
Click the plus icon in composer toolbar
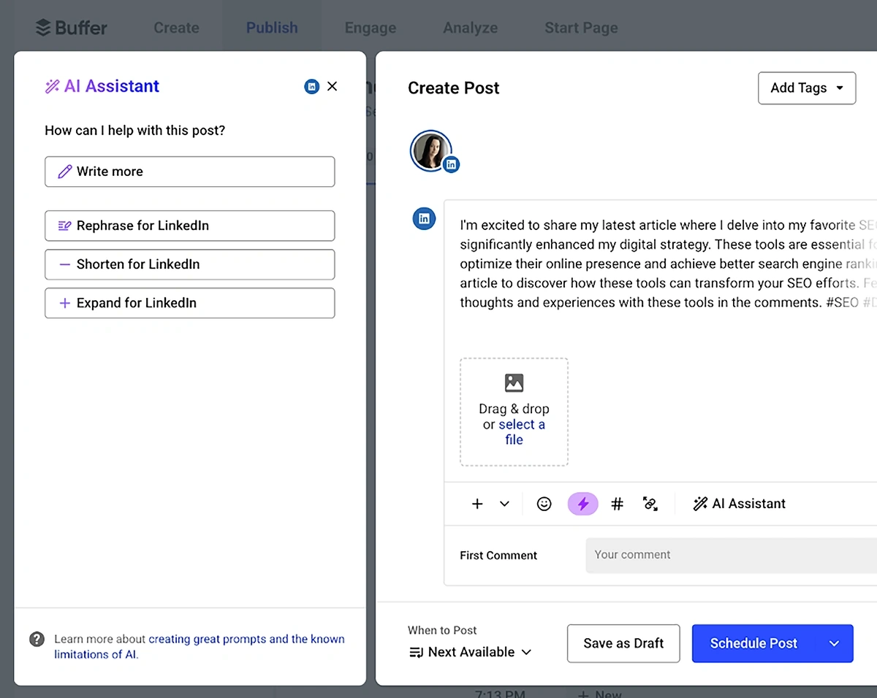click(477, 504)
